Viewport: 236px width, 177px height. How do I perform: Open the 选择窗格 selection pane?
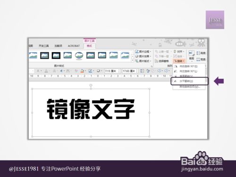point(162,61)
